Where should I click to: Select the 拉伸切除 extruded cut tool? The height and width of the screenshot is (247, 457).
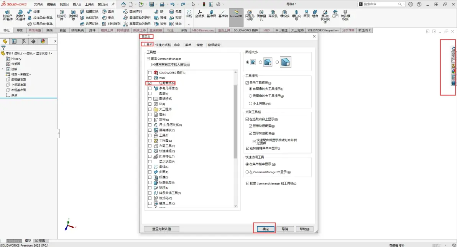tap(61, 15)
